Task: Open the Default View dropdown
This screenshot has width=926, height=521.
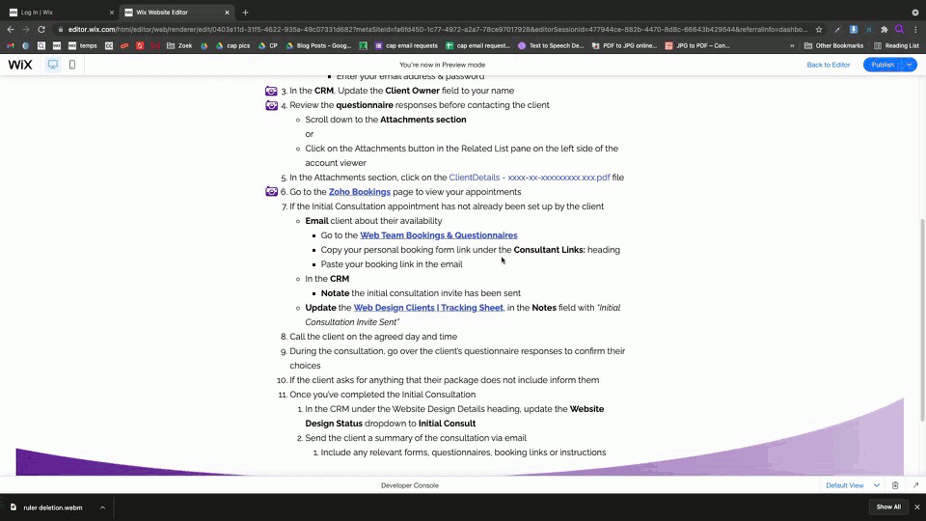Action: click(x=853, y=485)
